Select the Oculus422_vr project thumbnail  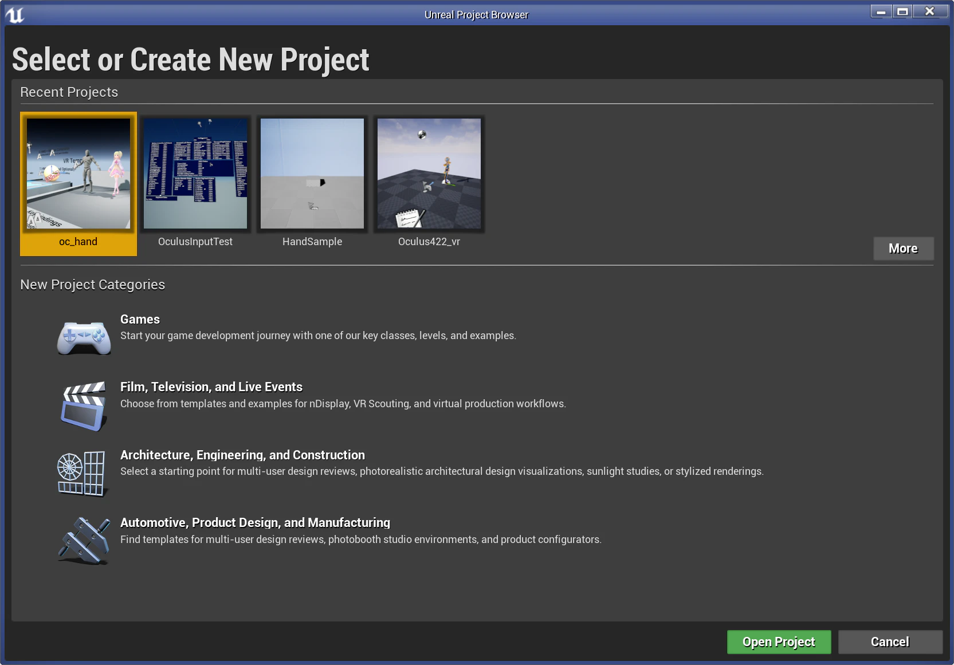pos(429,174)
